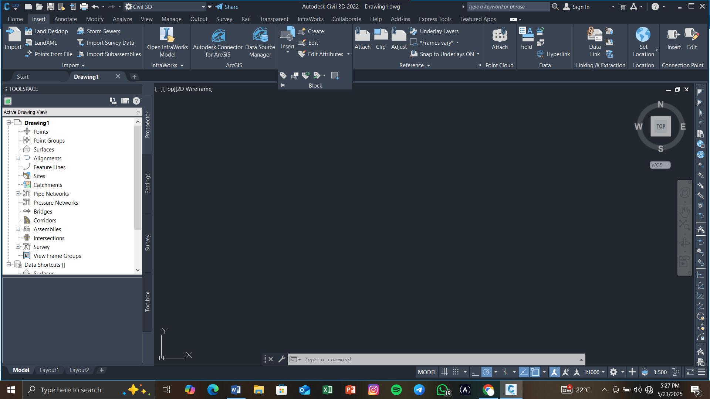Open Land Desktop import
The image size is (710, 399).
(47, 31)
